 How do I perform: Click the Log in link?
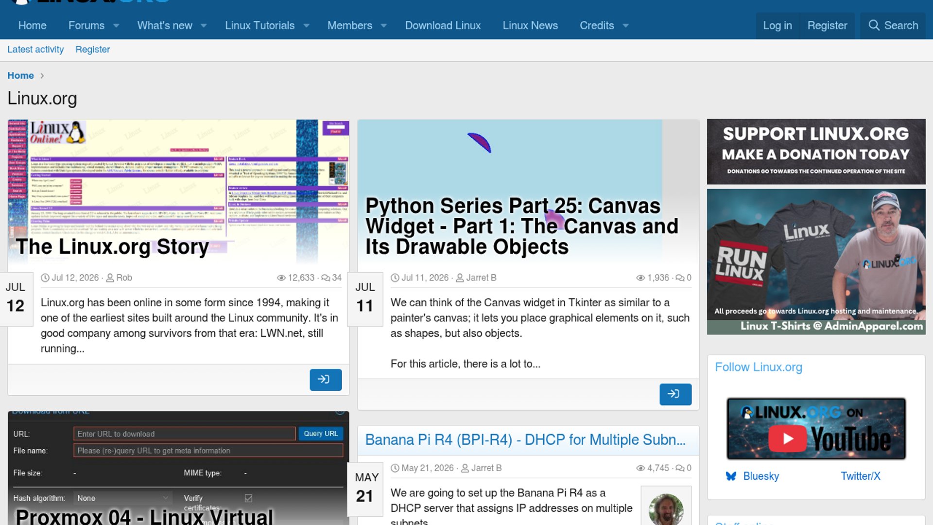[777, 25]
